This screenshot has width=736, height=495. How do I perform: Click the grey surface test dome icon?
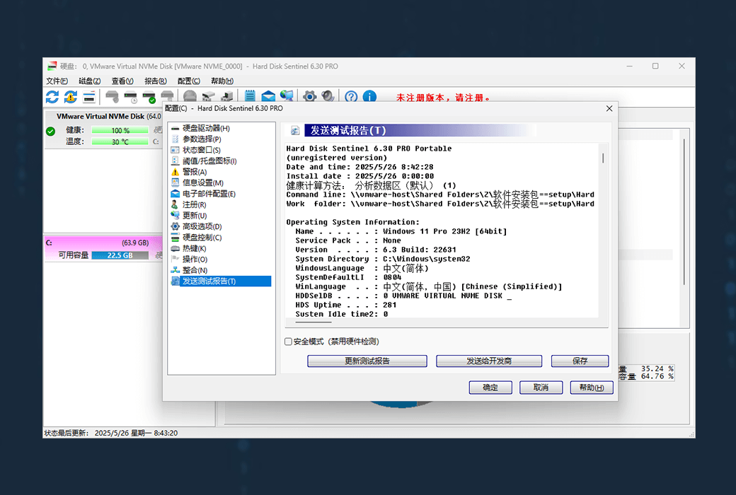point(190,96)
